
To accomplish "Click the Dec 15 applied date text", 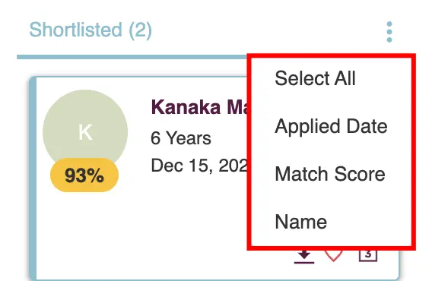I will point(199,166).
